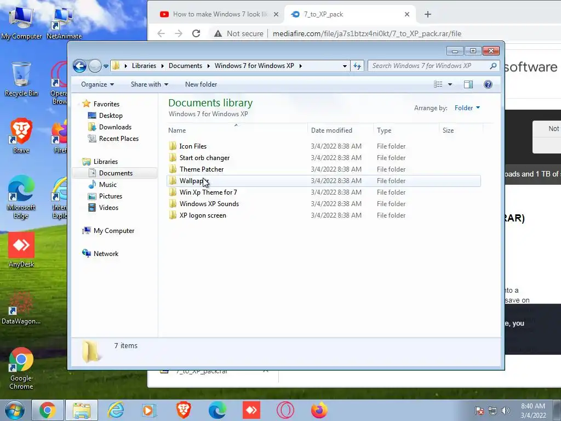The width and height of the screenshot is (561, 421).
Task: Select AnyDesk desktop shortcut
Action: 21,250
